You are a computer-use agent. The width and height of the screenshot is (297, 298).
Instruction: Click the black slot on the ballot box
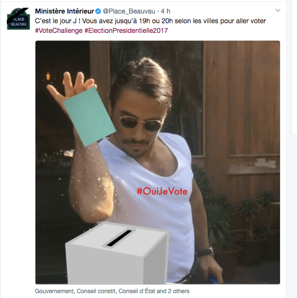click(x=119, y=238)
